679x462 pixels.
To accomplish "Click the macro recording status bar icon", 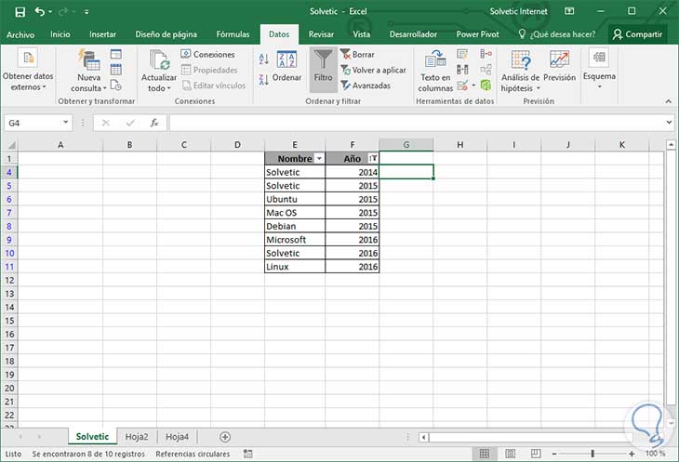I will click(247, 454).
